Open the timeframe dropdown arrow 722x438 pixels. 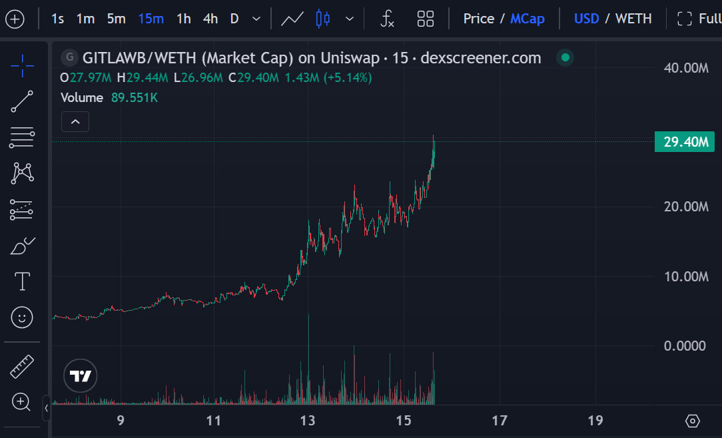(x=256, y=19)
